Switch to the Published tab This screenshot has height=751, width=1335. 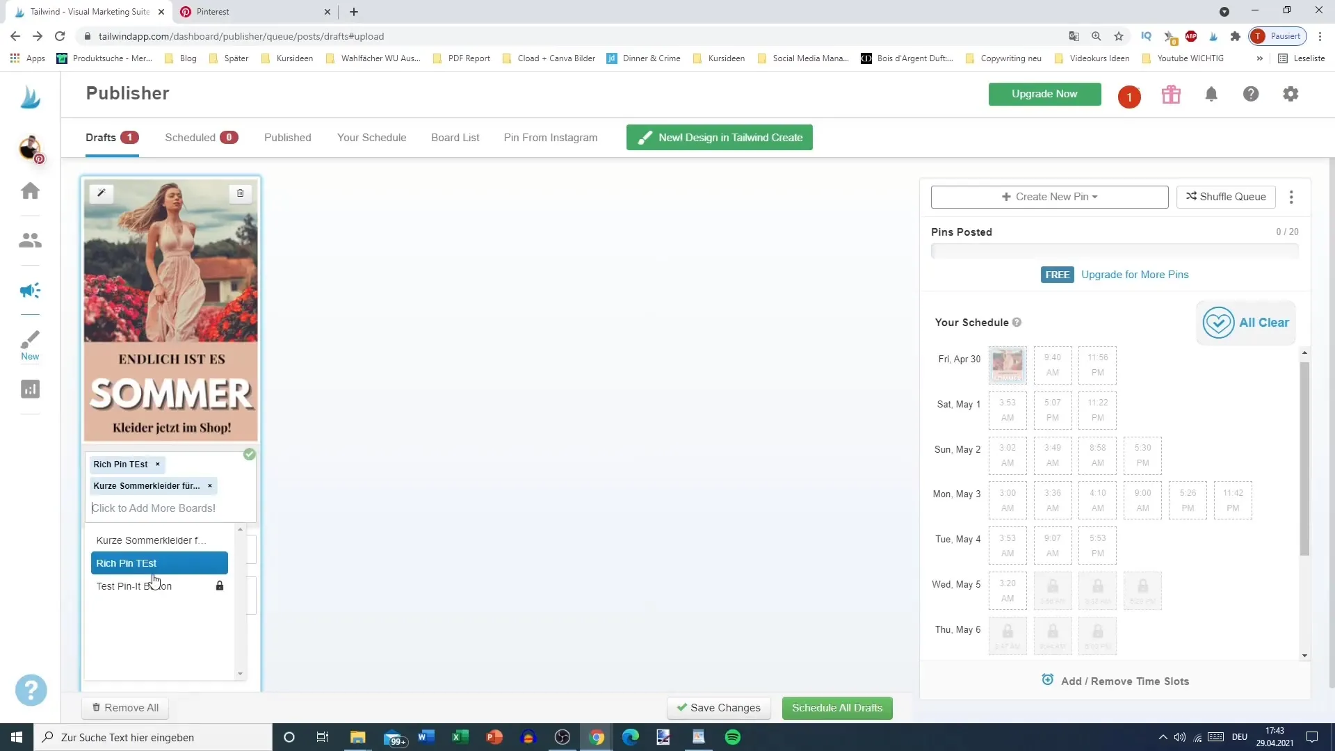coord(287,136)
